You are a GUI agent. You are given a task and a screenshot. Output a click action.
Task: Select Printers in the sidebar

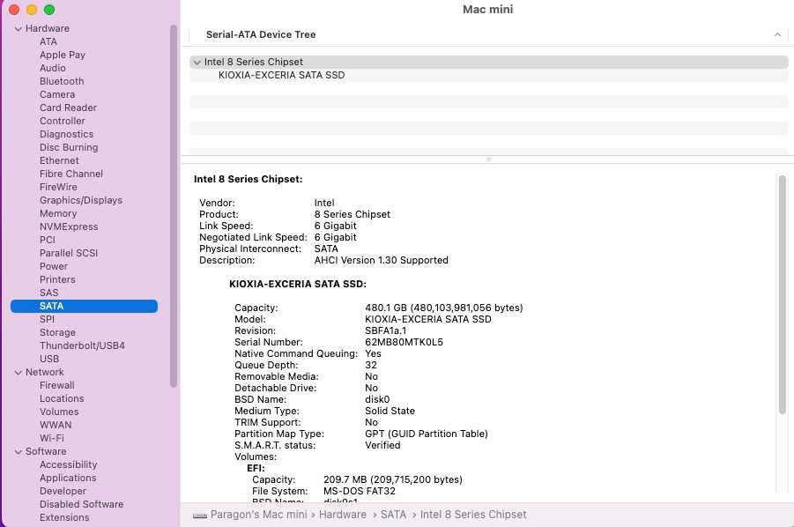pos(57,279)
